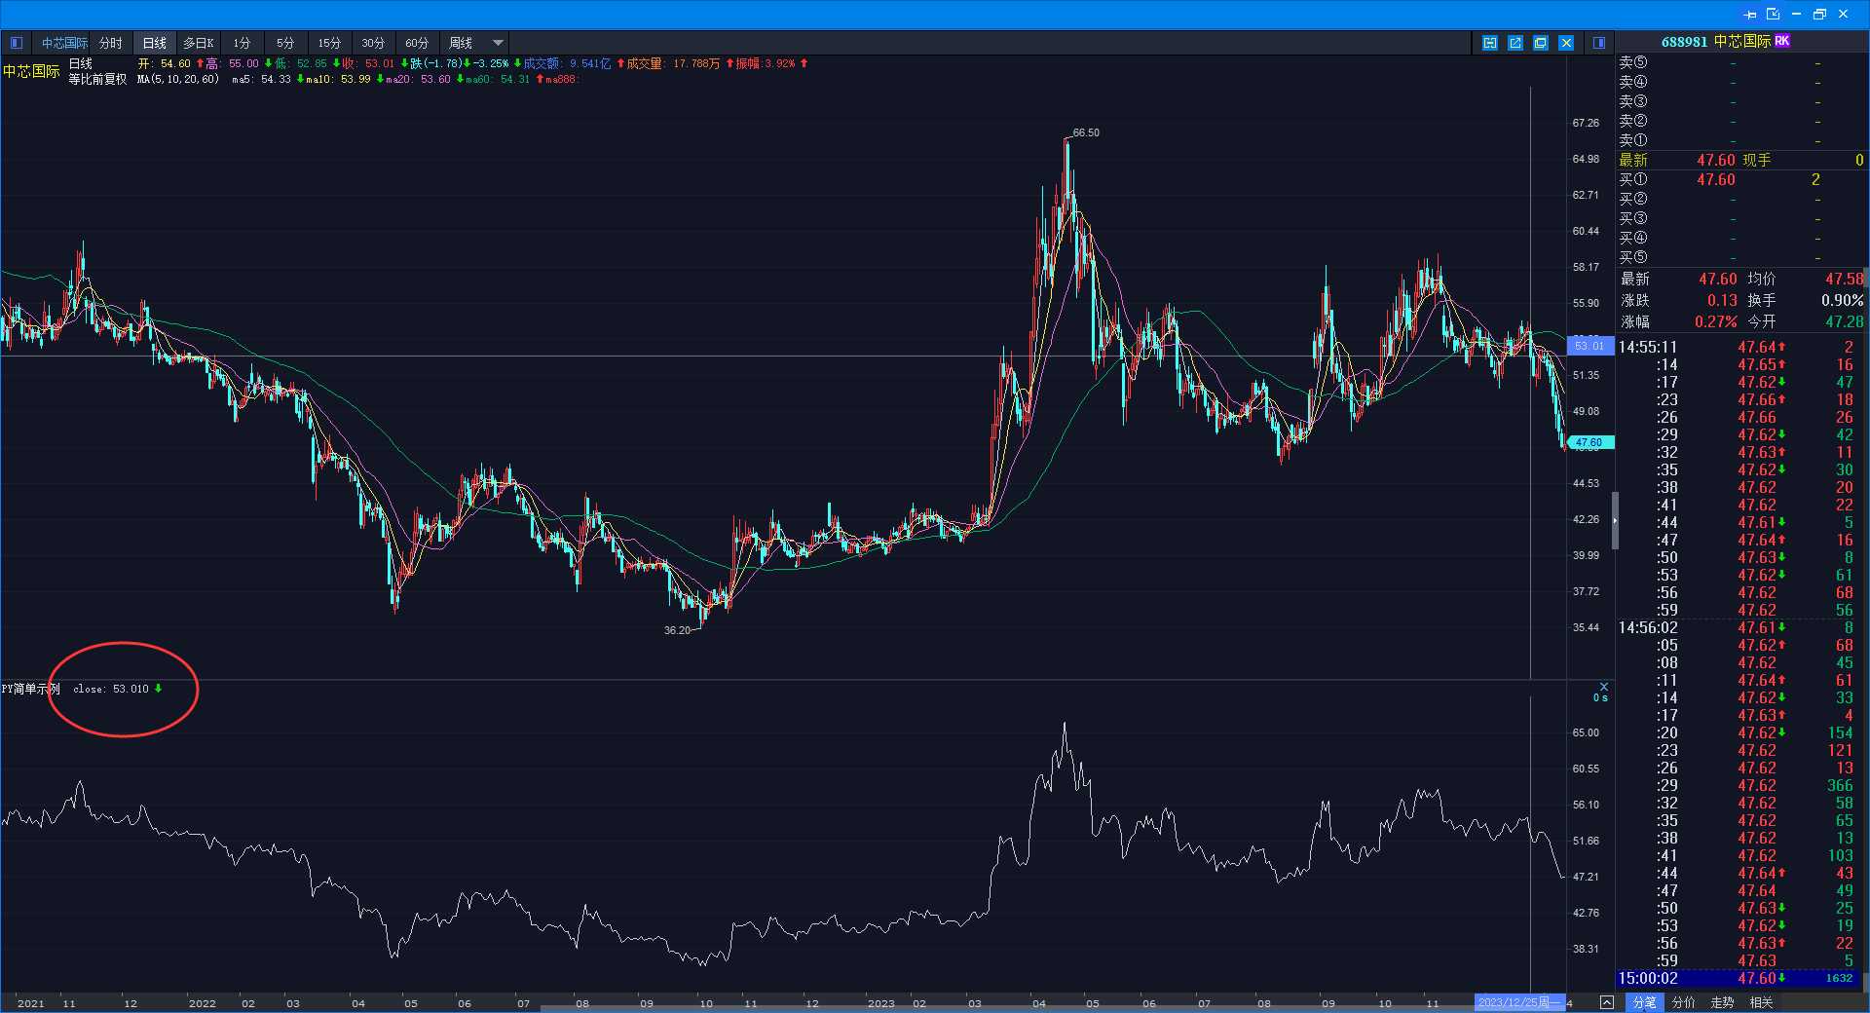Viewport: 1870px width, 1013px height.
Task: Click the 涨幅 0.27% value
Action: click(x=1715, y=321)
